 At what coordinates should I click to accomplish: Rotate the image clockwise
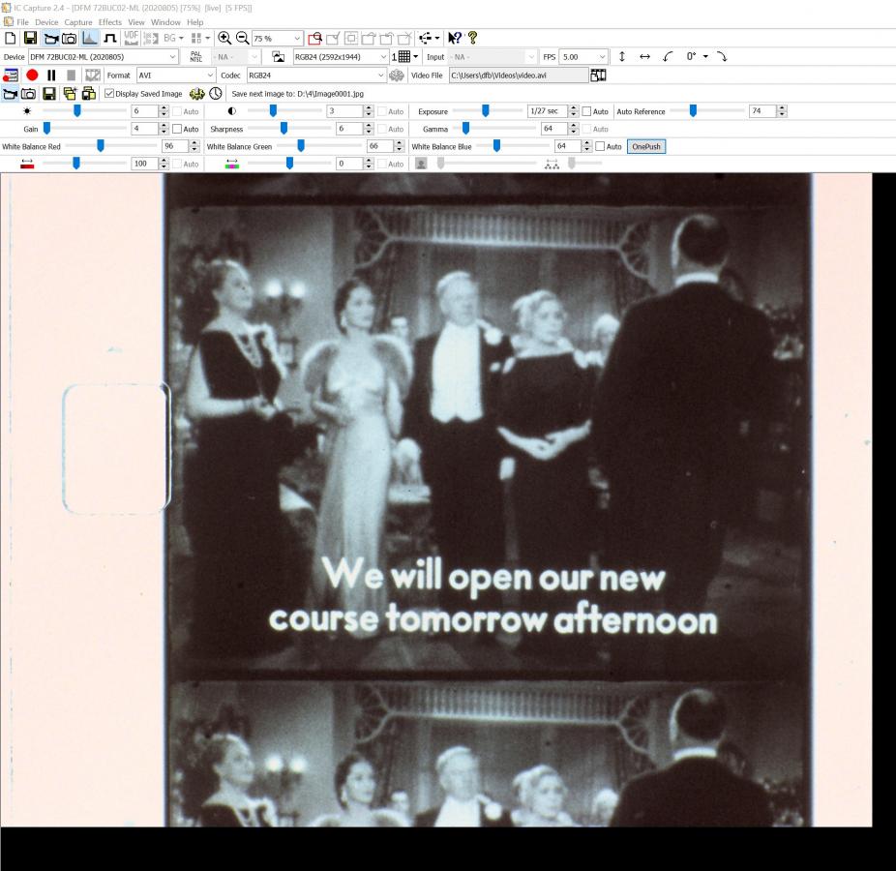pyautogui.click(x=722, y=56)
